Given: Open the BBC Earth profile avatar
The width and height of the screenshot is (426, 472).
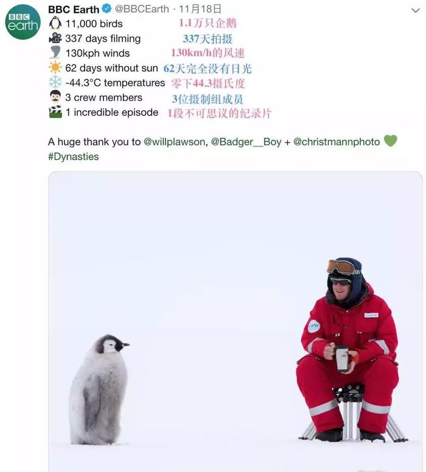Looking at the screenshot, I should coord(23,22).
